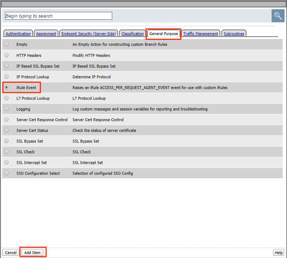Open Endpoint Security (Server-Side) tab

[x=89, y=34]
